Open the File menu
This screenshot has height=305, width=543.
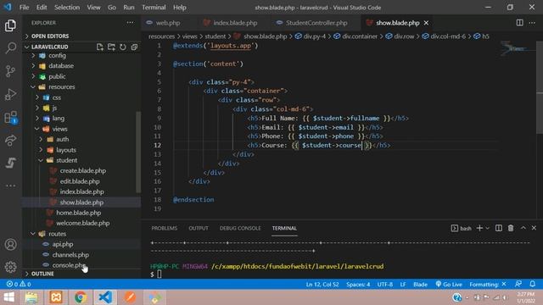(x=24, y=8)
